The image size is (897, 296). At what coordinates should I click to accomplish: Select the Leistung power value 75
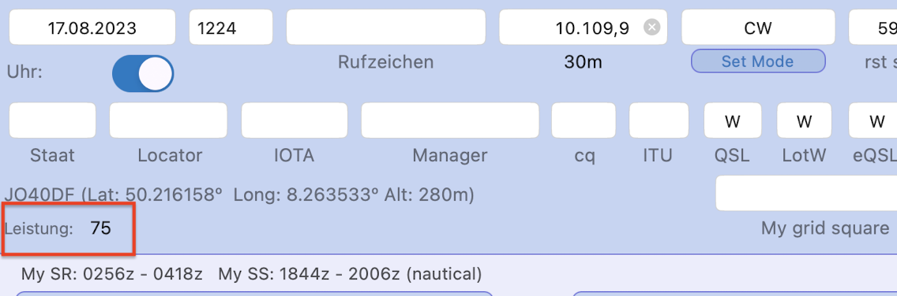tap(101, 229)
